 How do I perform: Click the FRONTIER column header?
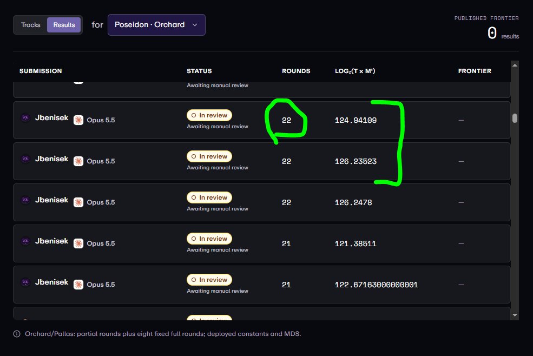click(x=475, y=71)
